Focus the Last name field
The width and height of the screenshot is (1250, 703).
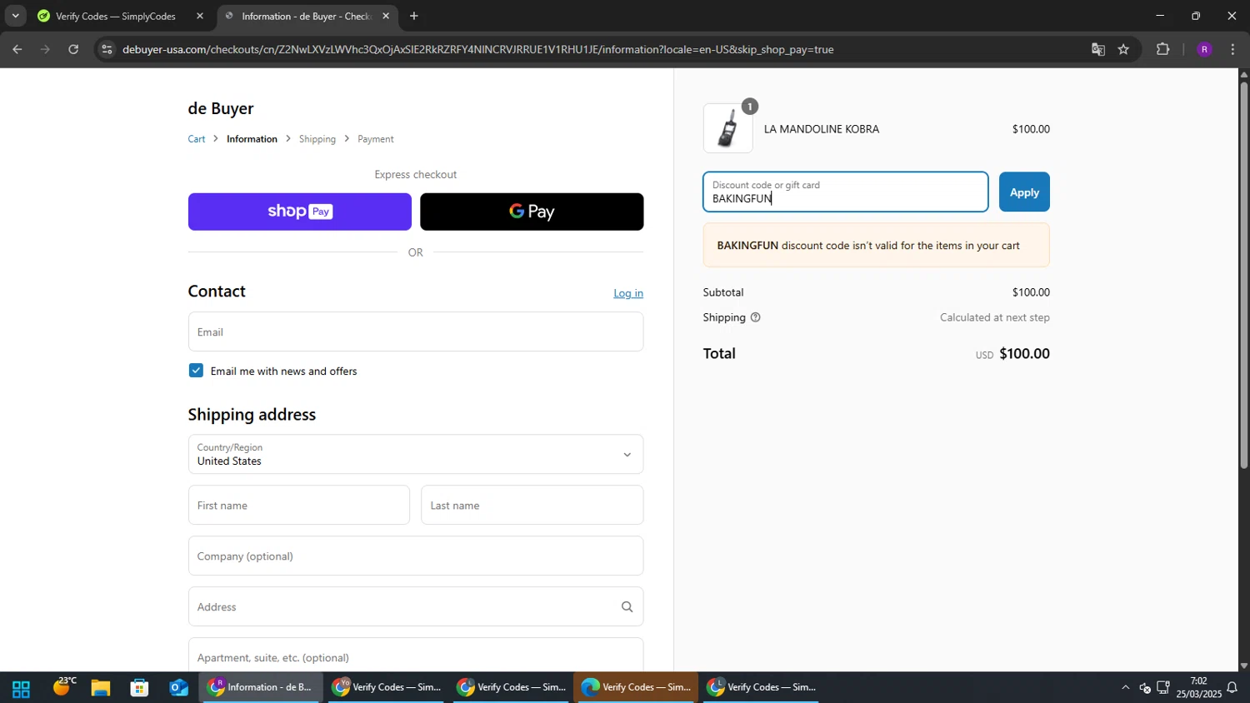point(532,505)
